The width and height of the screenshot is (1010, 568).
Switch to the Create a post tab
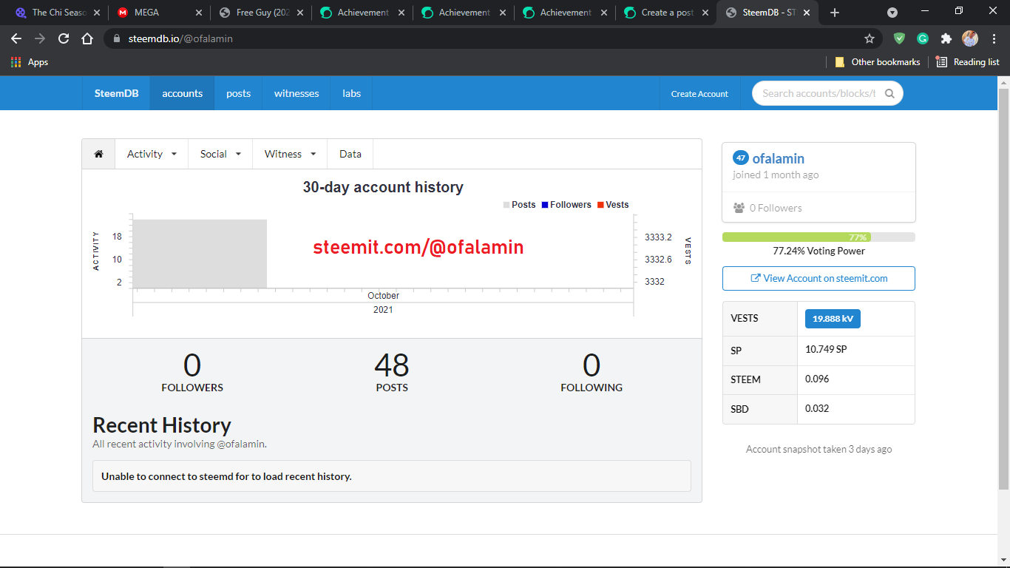click(665, 13)
